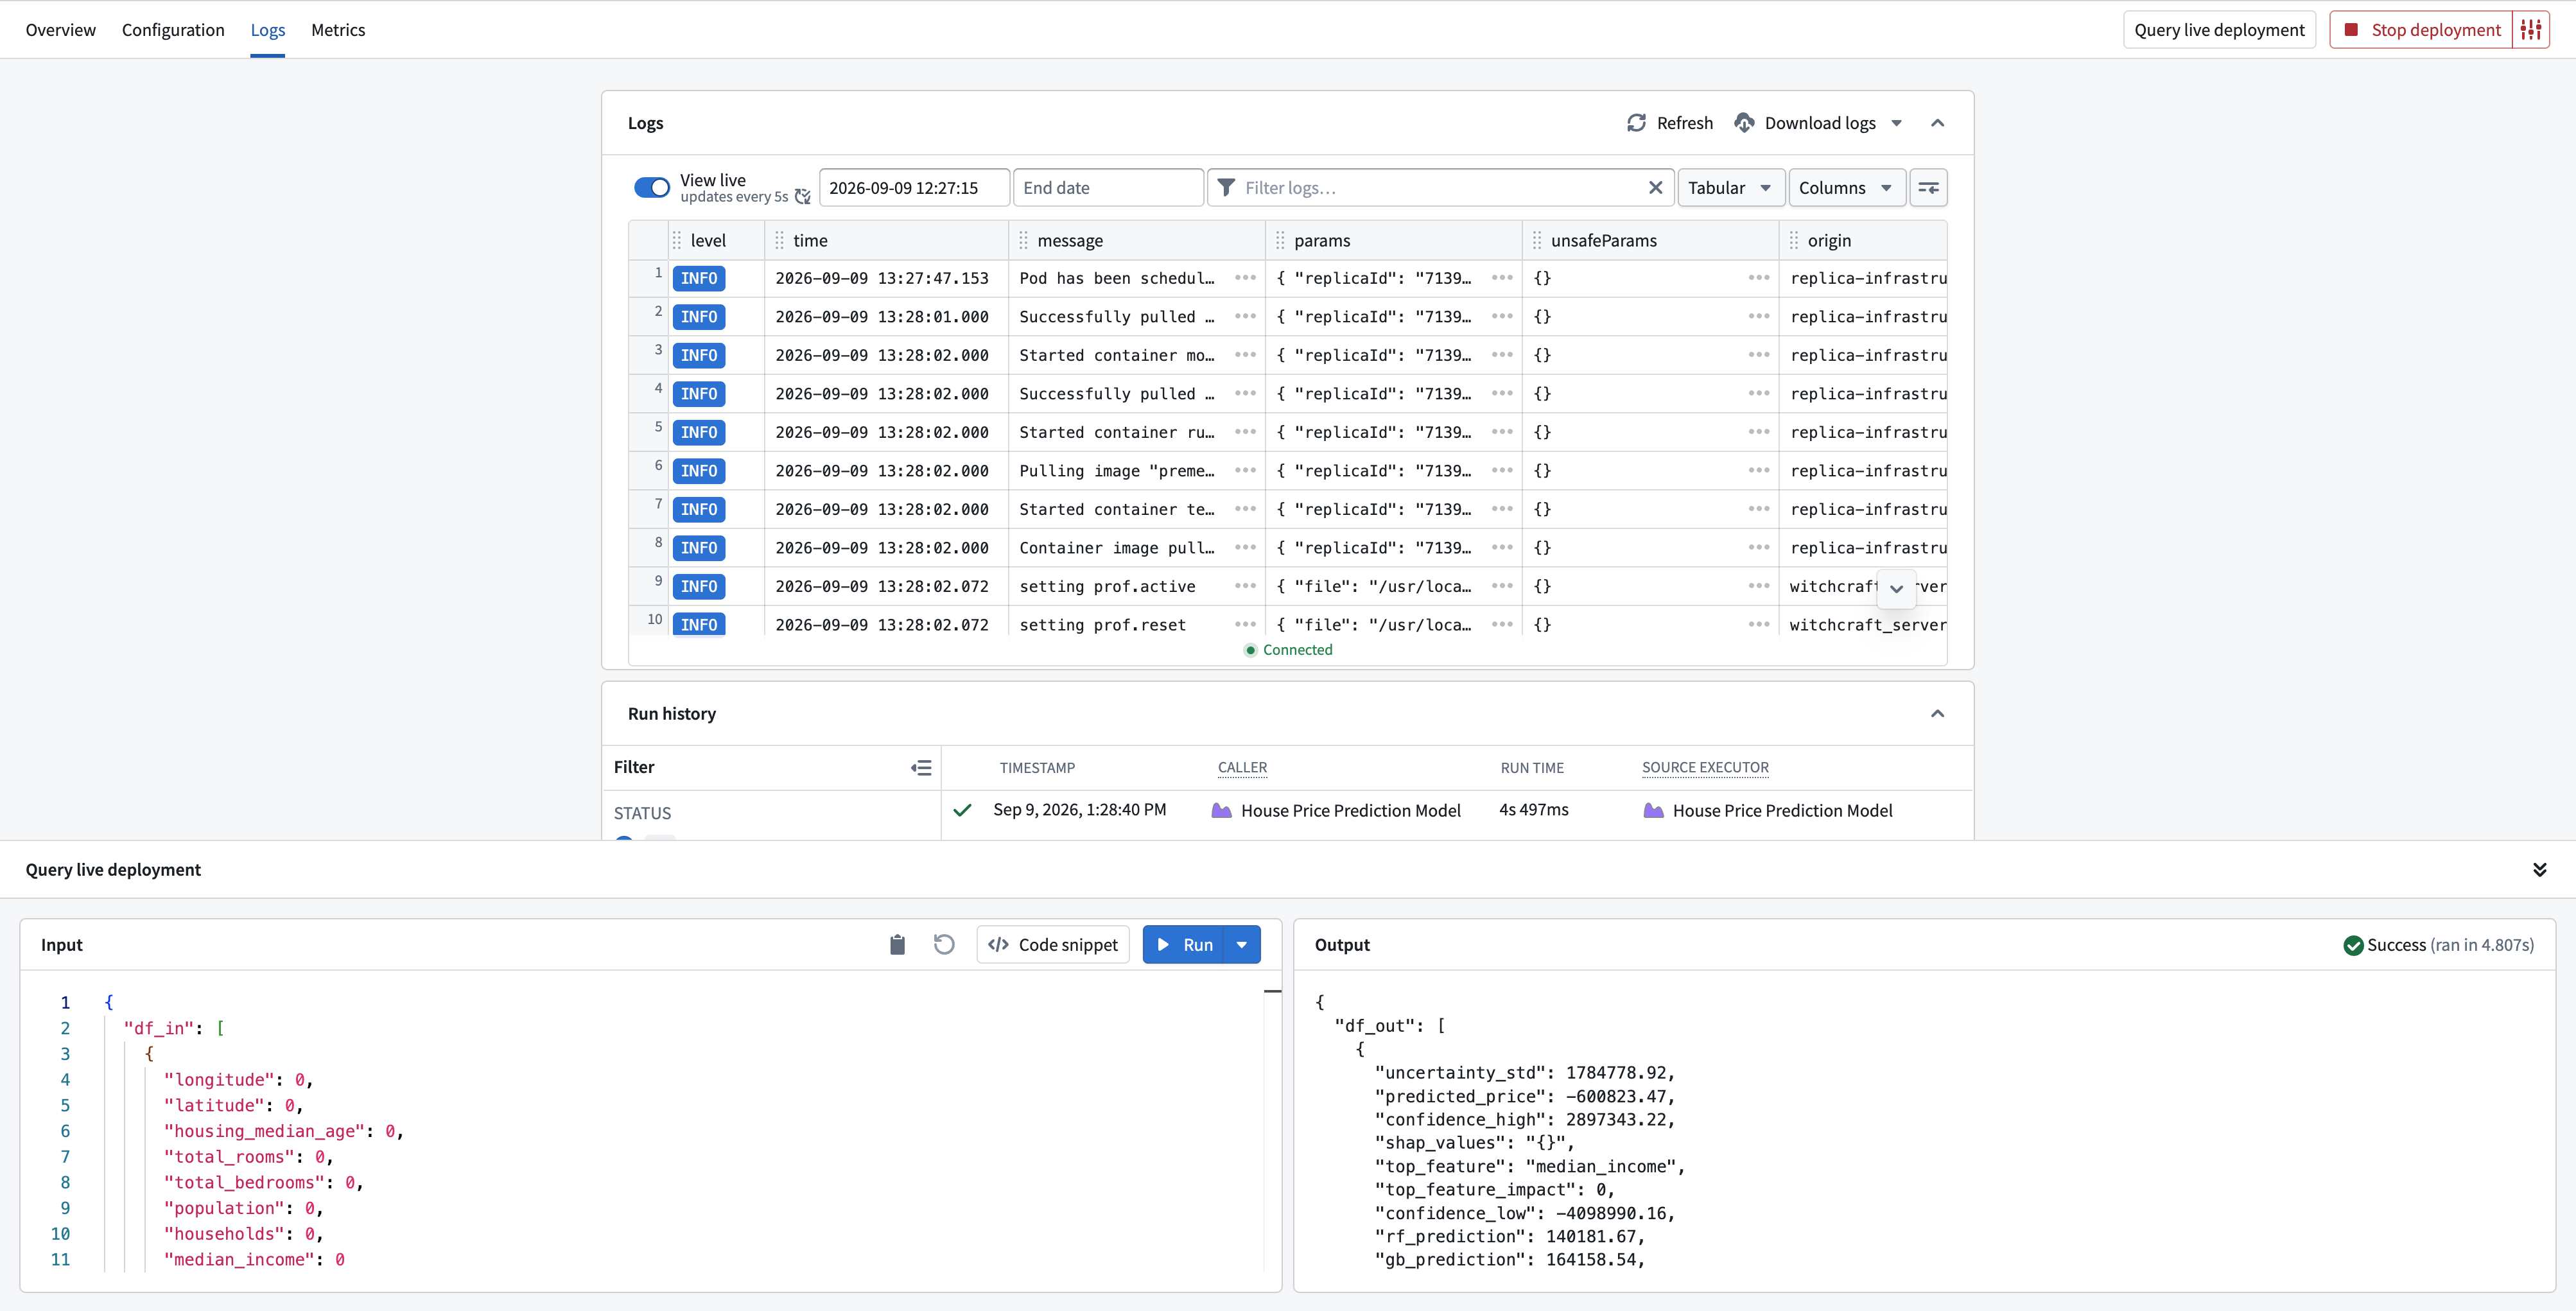
Task: Click the filter funnel icon
Action: [1226, 188]
